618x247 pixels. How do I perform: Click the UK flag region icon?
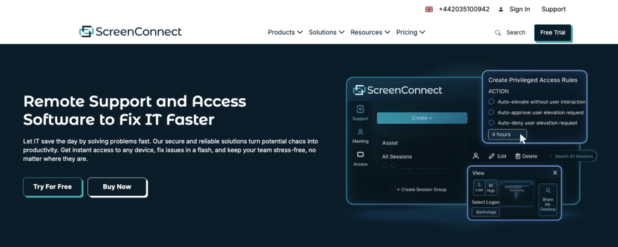point(429,9)
